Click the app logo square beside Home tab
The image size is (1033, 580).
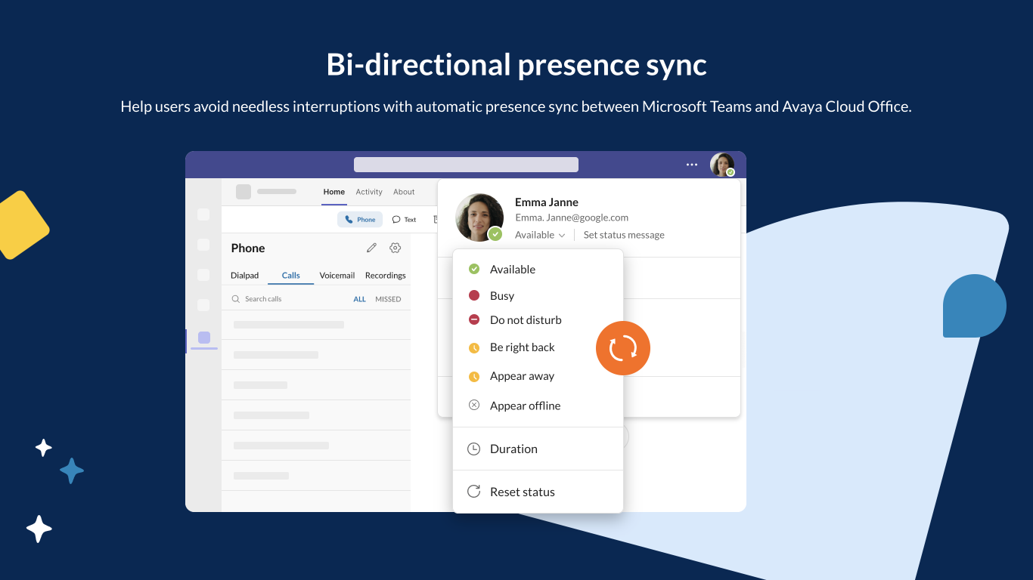(x=244, y=192)
